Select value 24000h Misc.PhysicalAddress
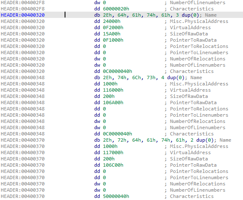This screenshot has height=200, width=243. 112,21
